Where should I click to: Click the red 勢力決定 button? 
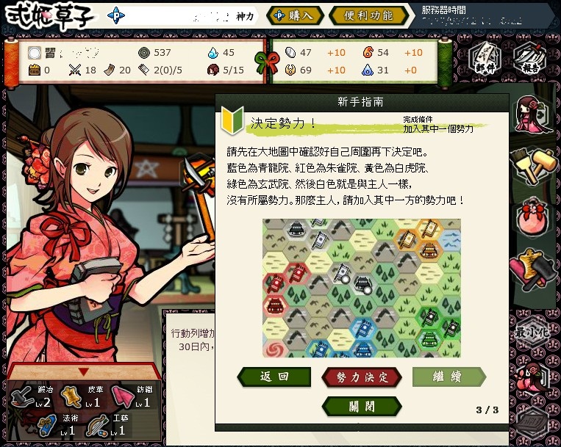pyautogui.click(x=361, y=377)
